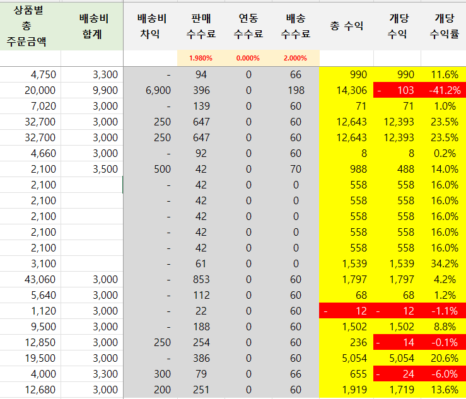Click the red -0.1% profit rate cell
This screenshot has width=466, height=399.
point(444,342)
